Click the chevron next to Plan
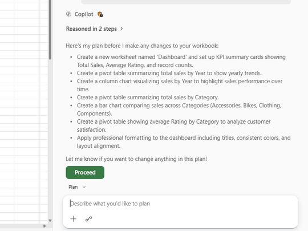Image resolution: width=308 pixels, height=231 pixels. (x=84, y=187)
